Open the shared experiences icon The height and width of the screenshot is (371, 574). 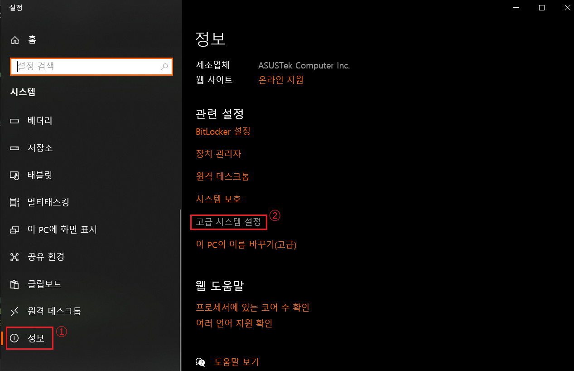[x=14, y=257]
